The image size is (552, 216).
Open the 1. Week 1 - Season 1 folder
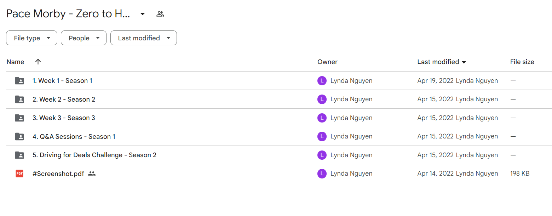point(62,81)
